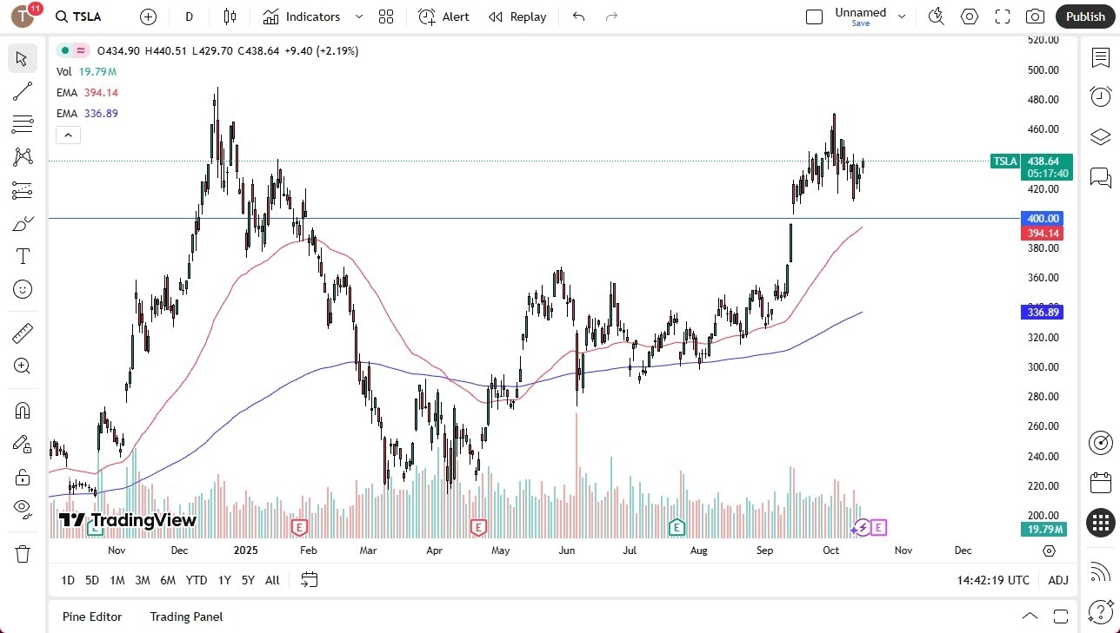Enable magnet snapping mode
Image resolution: width=1120 pixels, height=633 pixels.
click(x=22, y=410)
